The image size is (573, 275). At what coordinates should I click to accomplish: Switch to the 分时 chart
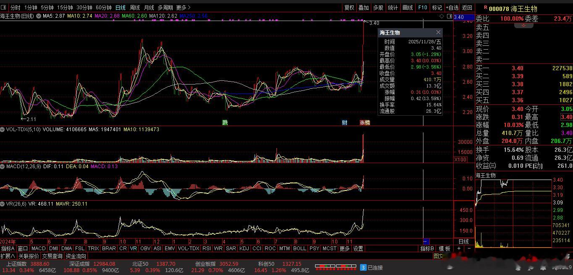point(15,8)
